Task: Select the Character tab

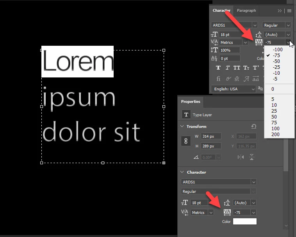Action: point(221,11)
